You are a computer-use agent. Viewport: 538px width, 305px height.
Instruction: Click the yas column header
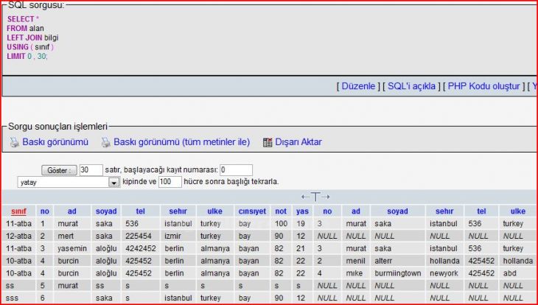pos(302,211)
